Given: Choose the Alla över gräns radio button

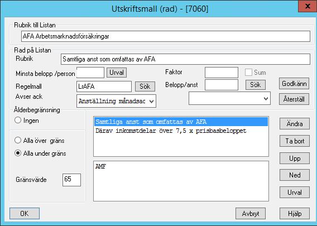Looking at the screenshot, I should tap(18, 140).
